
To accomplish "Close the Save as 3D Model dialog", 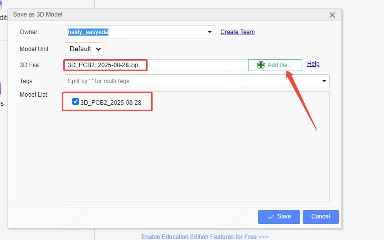I will tap(332, 15).
